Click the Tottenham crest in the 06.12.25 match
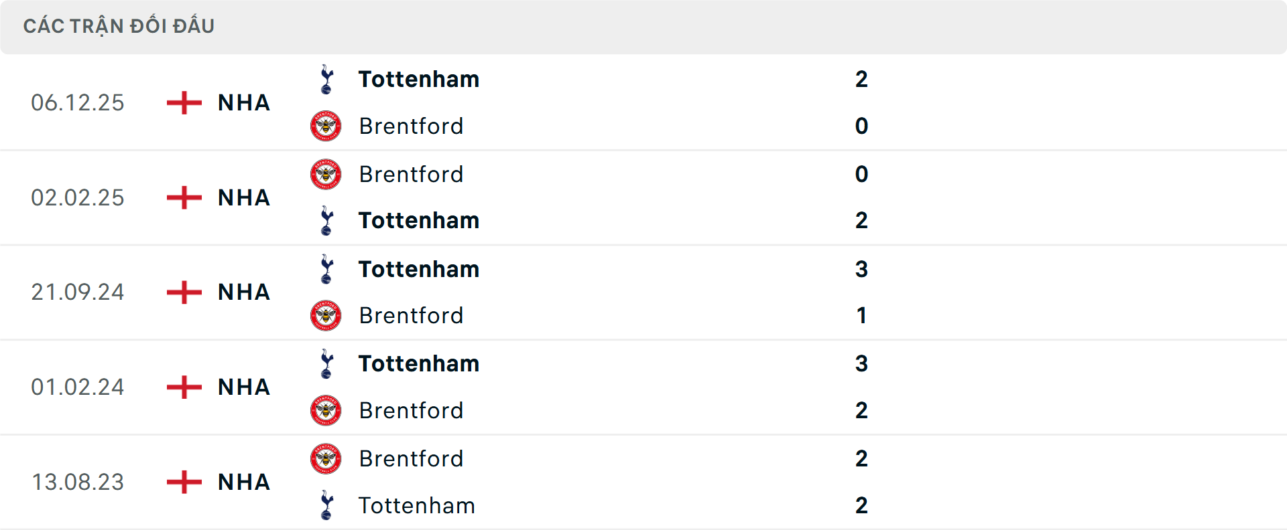Viewport: 1287px width, 530px height. (326, 79)
